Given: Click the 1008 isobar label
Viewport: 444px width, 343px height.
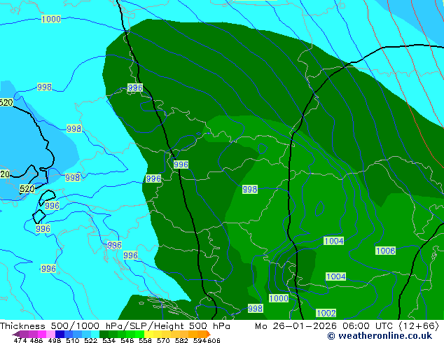Looking at the screenshot, I should pos(385,251).
